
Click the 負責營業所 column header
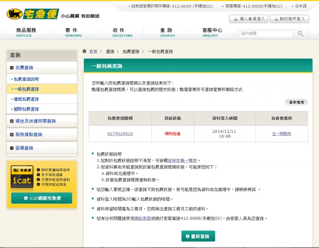pos(282,118)
